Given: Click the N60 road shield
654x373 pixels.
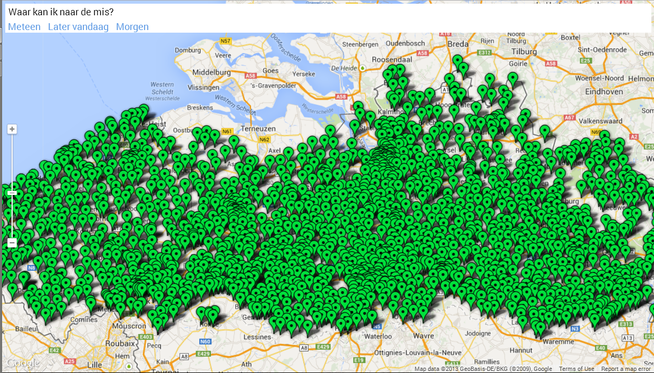Looking at the screenshot, I should coord(205,341).
